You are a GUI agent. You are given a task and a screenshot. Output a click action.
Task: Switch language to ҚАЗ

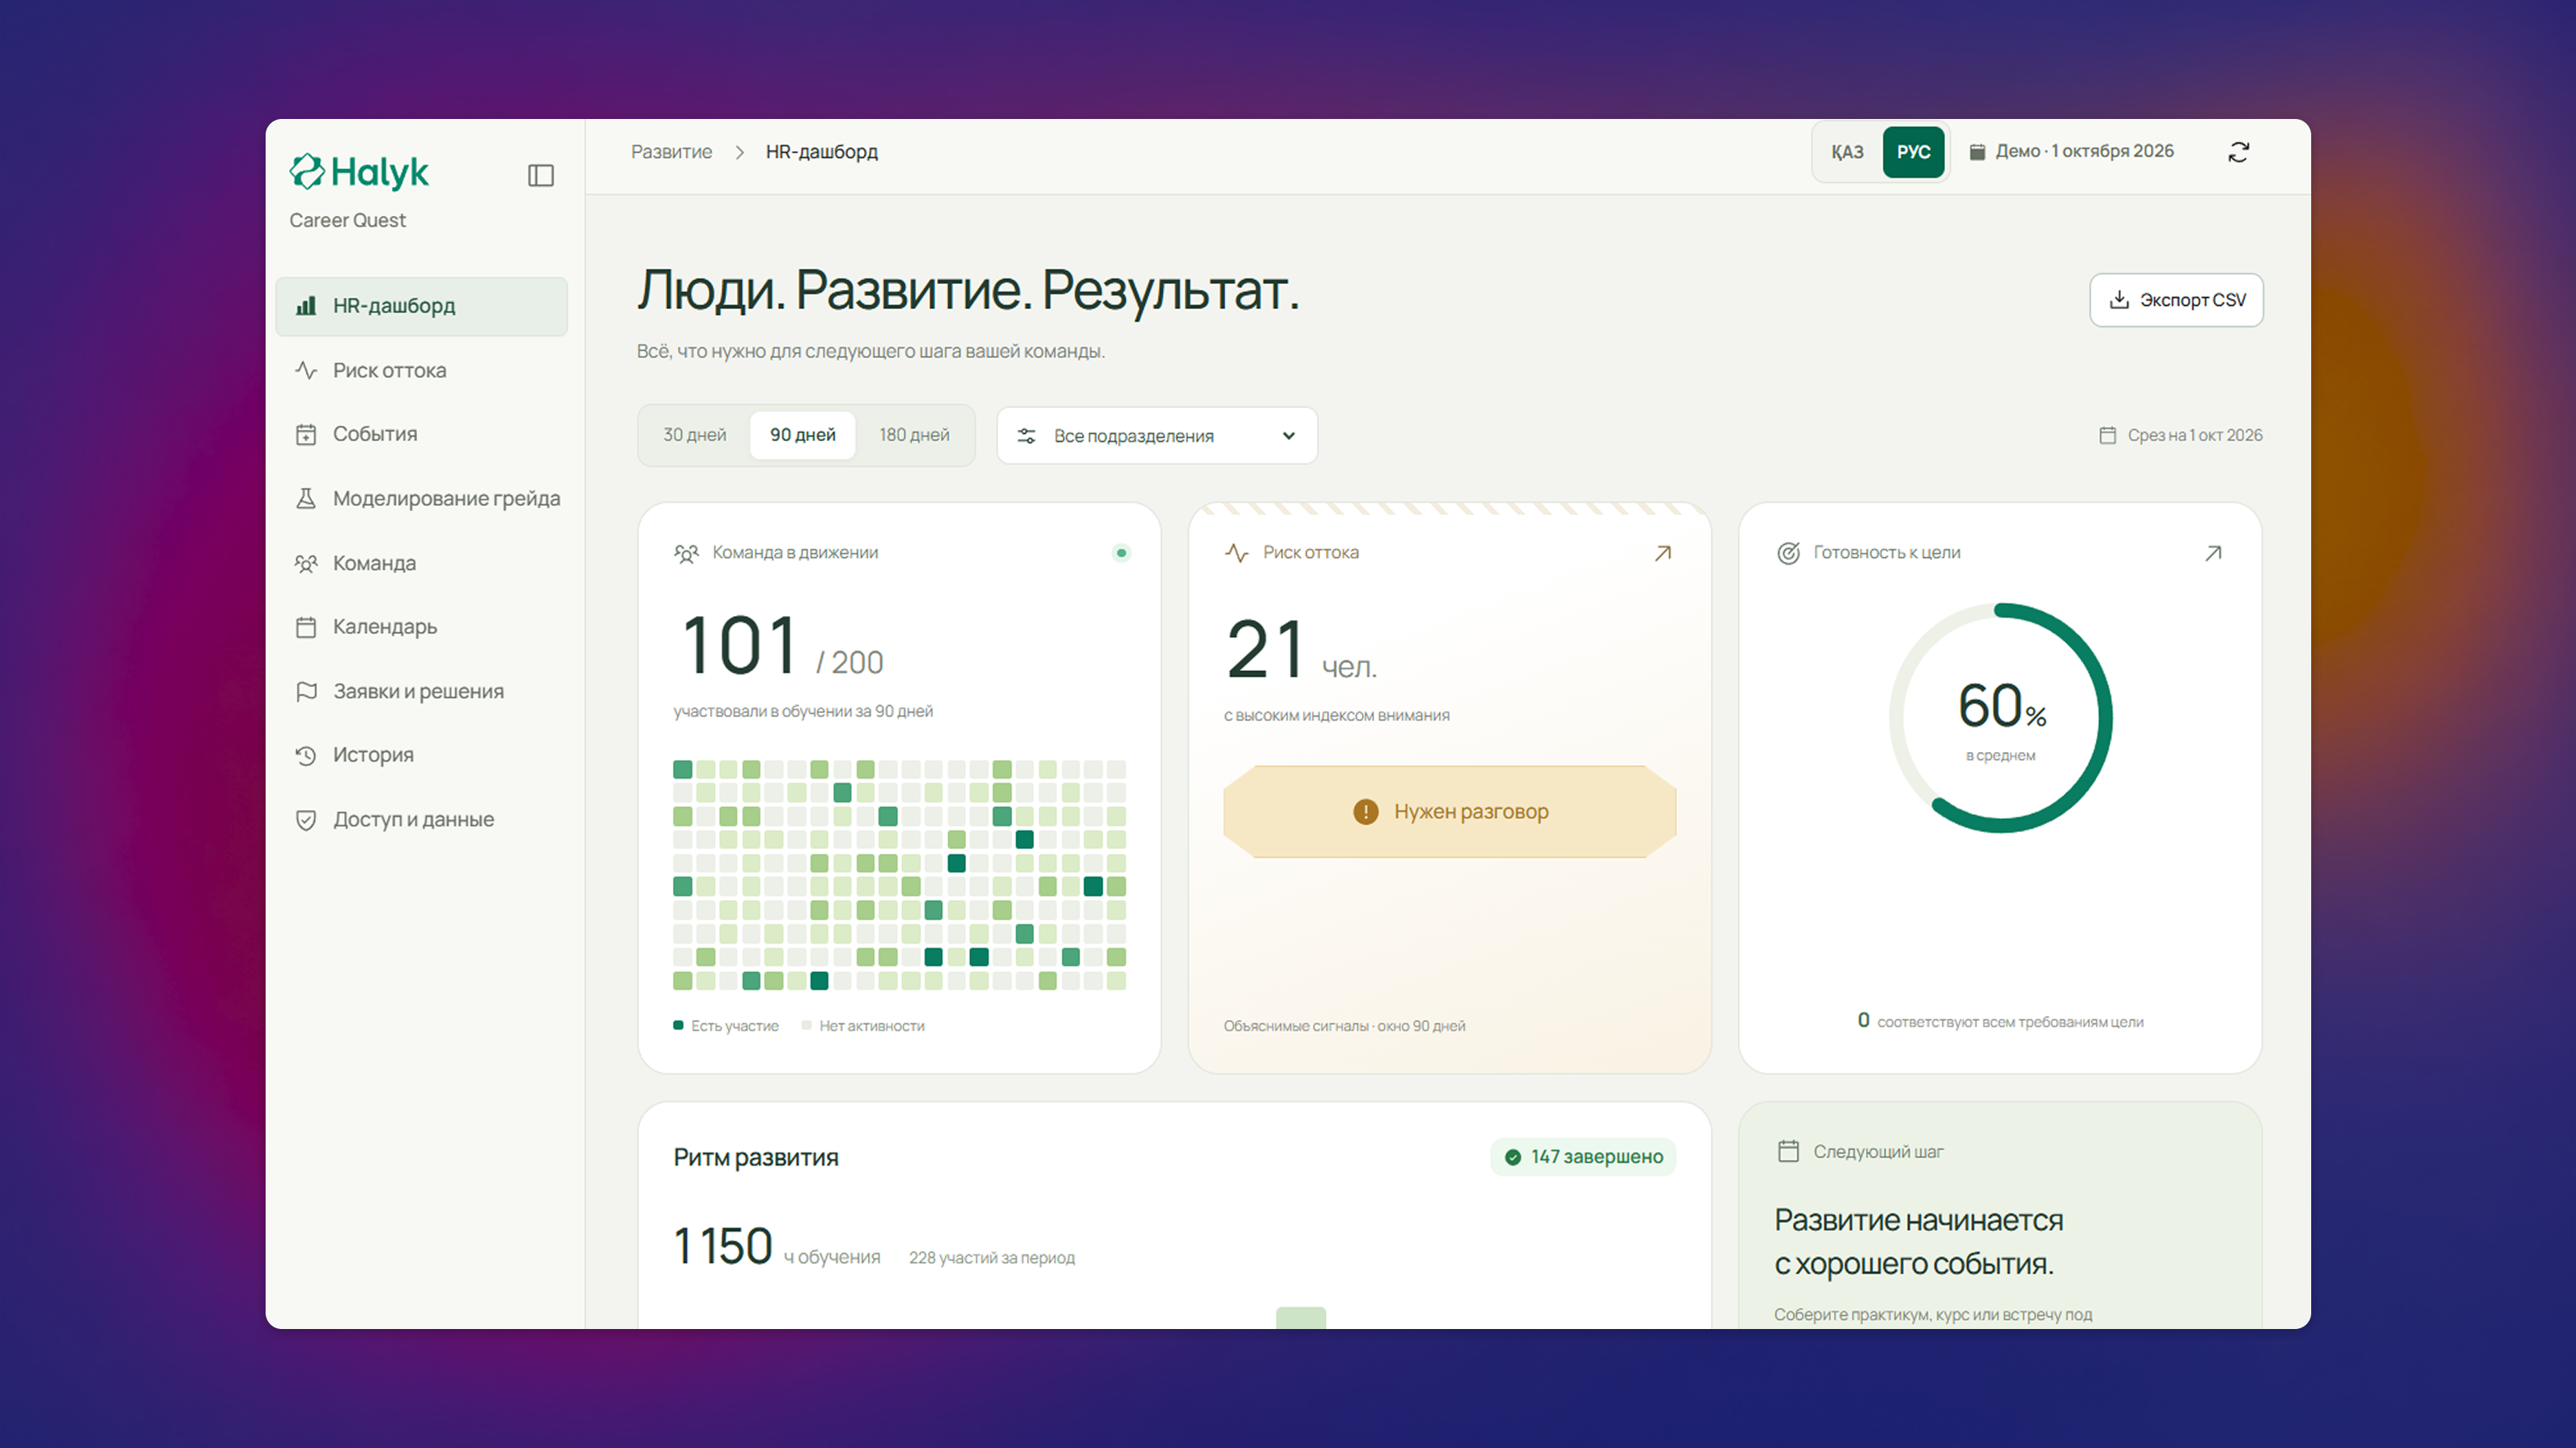[x=1847, y=152]
